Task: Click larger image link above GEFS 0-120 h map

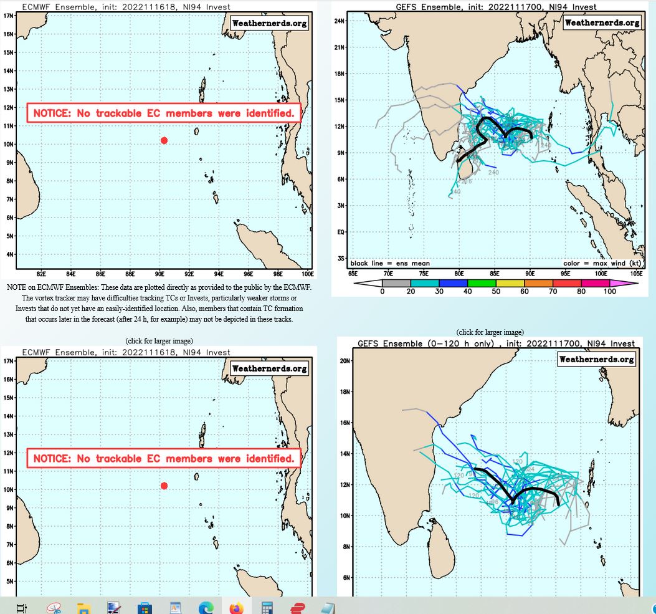Action: 490,332
